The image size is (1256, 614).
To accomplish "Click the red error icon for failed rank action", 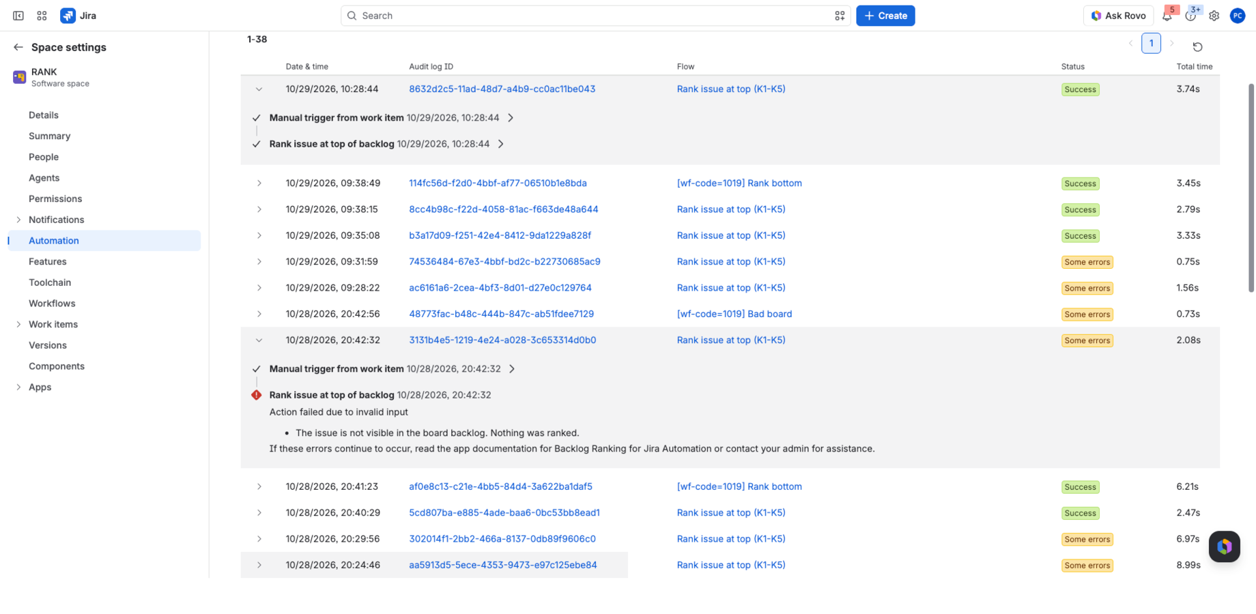I will [x=256, y=395].
